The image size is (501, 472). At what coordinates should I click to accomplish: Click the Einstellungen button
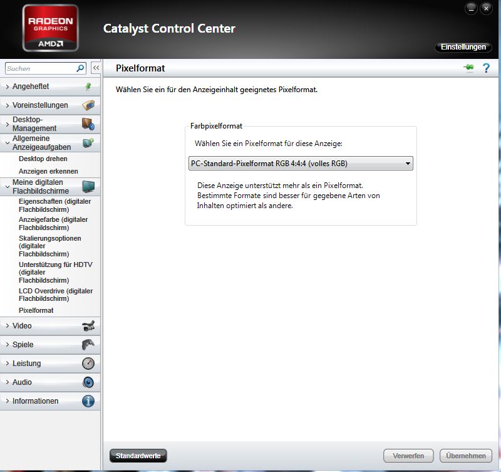click(463, 47)
